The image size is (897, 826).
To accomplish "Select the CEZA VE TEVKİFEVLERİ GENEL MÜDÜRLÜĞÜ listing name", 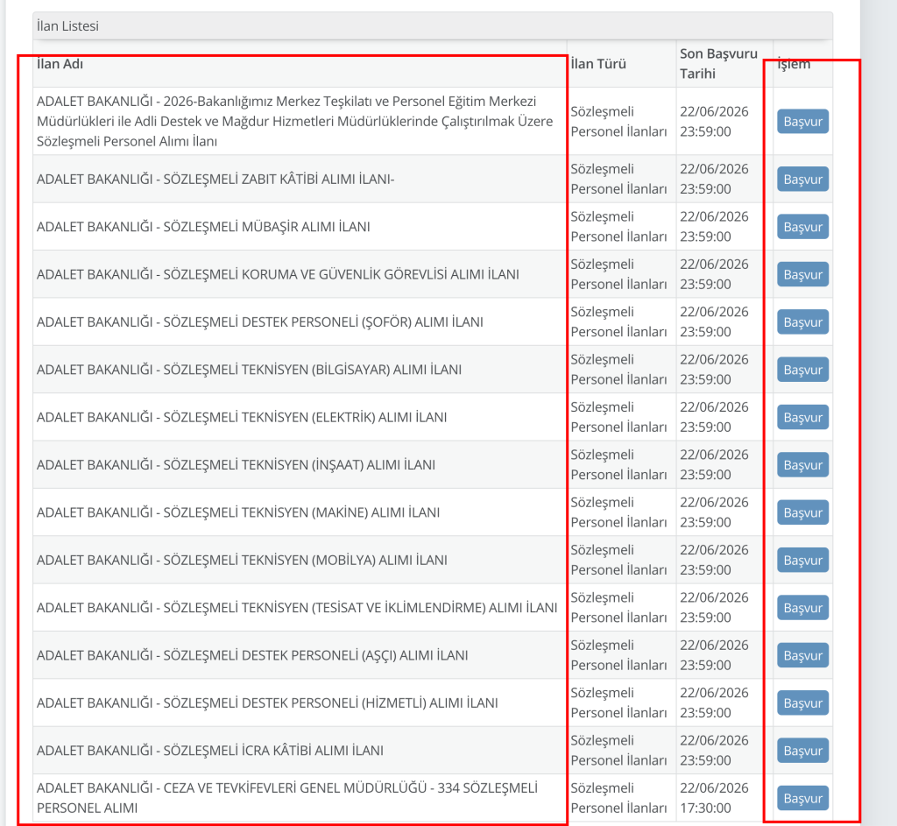I will 287,798.
